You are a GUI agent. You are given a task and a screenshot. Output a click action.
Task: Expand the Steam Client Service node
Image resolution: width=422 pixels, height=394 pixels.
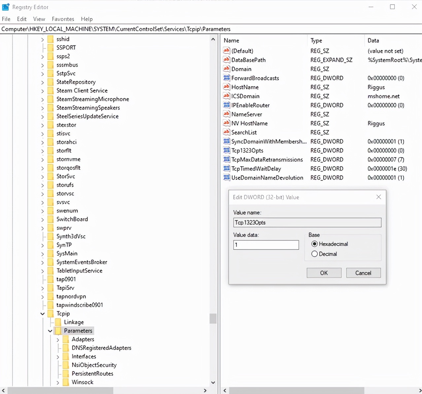click(x=42, y=91)
